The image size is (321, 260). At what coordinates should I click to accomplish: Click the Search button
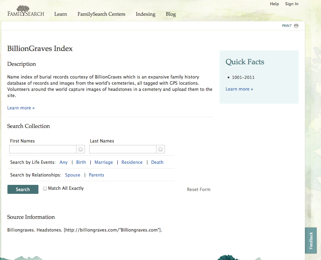click(23, 189)
